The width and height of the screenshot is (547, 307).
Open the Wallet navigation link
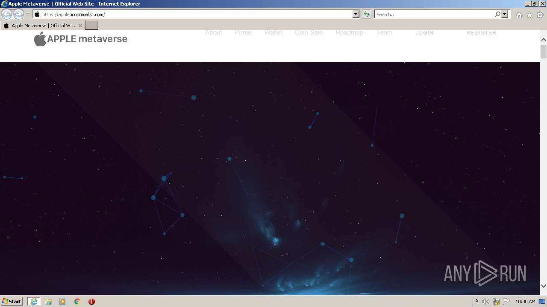point(273,32)
